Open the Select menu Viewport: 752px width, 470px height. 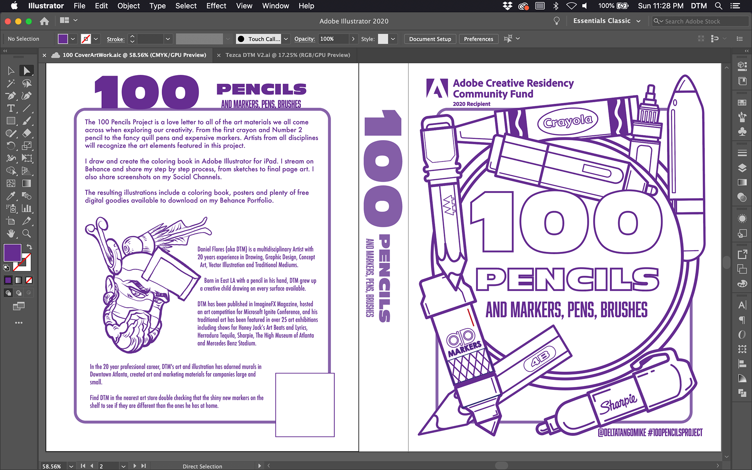[x=186, y=6]
